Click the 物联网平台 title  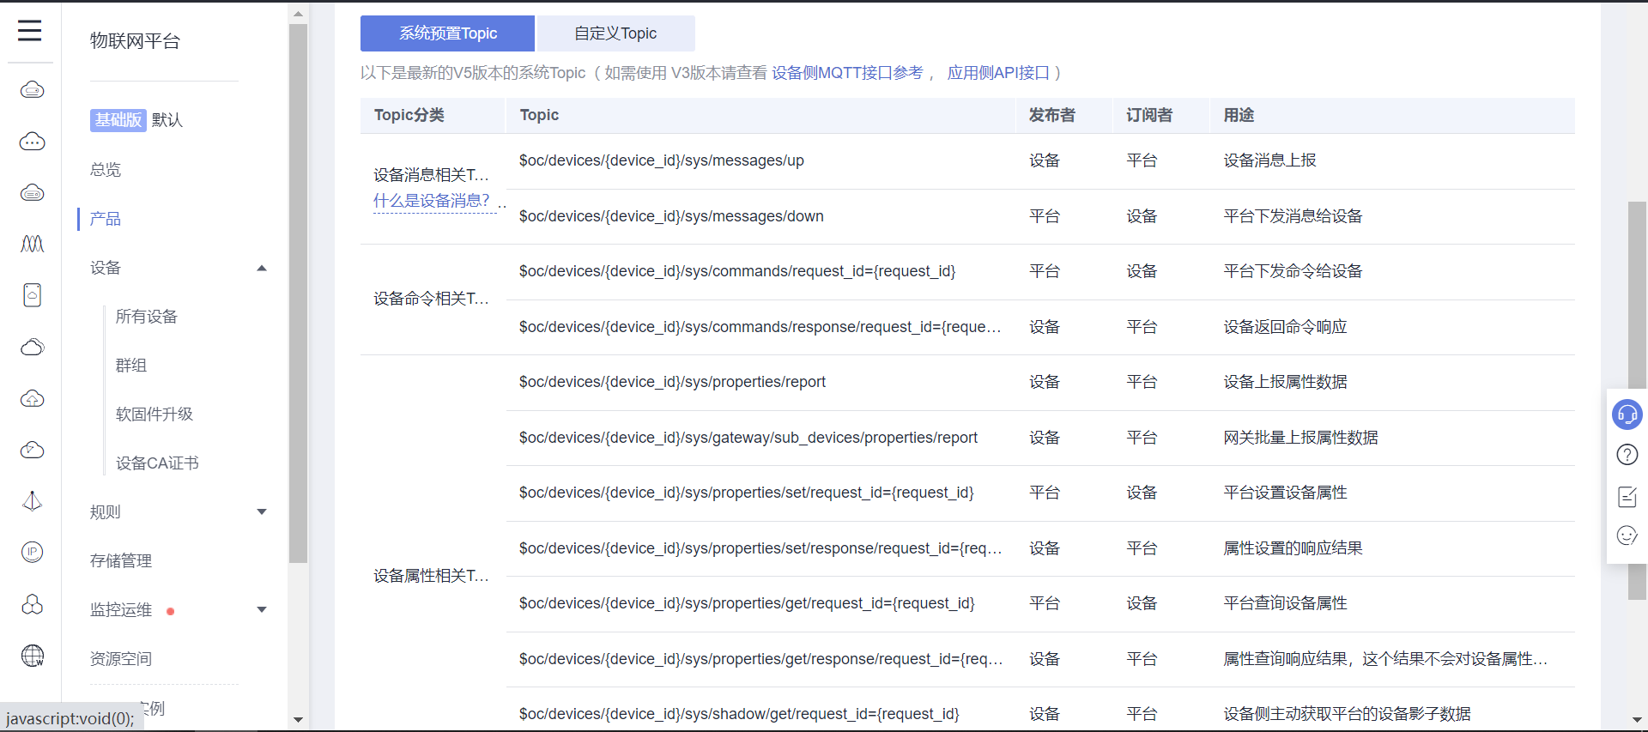(135, 41)
